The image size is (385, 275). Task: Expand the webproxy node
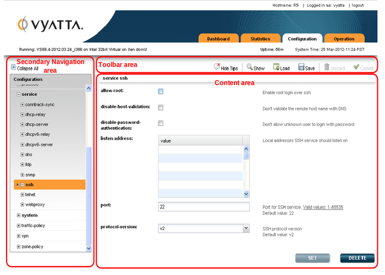[x=23, y=205]
